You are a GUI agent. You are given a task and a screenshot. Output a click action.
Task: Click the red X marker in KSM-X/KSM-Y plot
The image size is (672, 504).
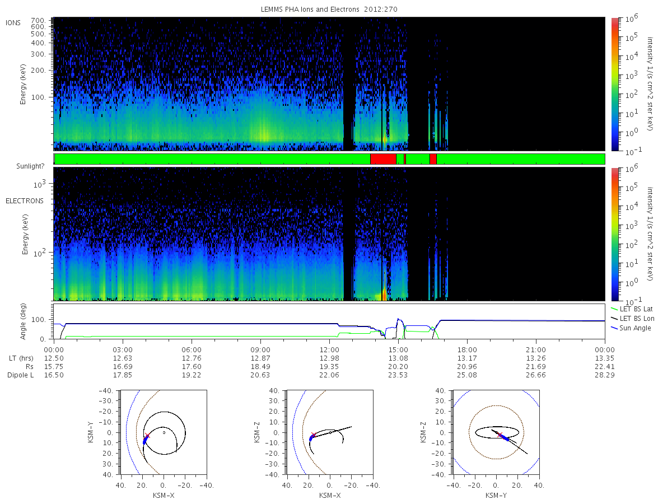[x=147, y=435]
